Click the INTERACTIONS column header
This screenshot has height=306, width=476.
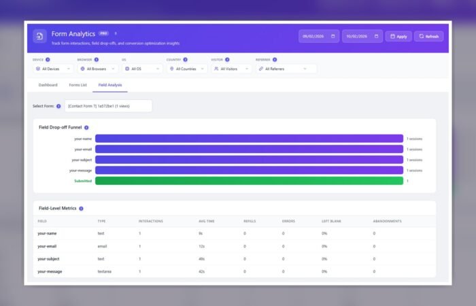pyautogui.click(x=151, y=221)
